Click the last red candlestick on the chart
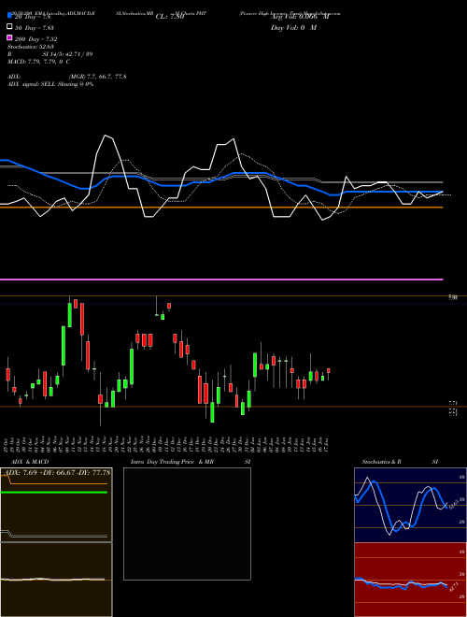Screen dimensions: 467x617 [x=329, y=371]
